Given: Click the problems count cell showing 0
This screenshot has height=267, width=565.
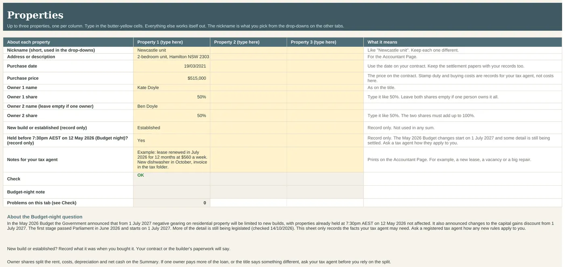Looking at the screenshot, I should (172, 203).
